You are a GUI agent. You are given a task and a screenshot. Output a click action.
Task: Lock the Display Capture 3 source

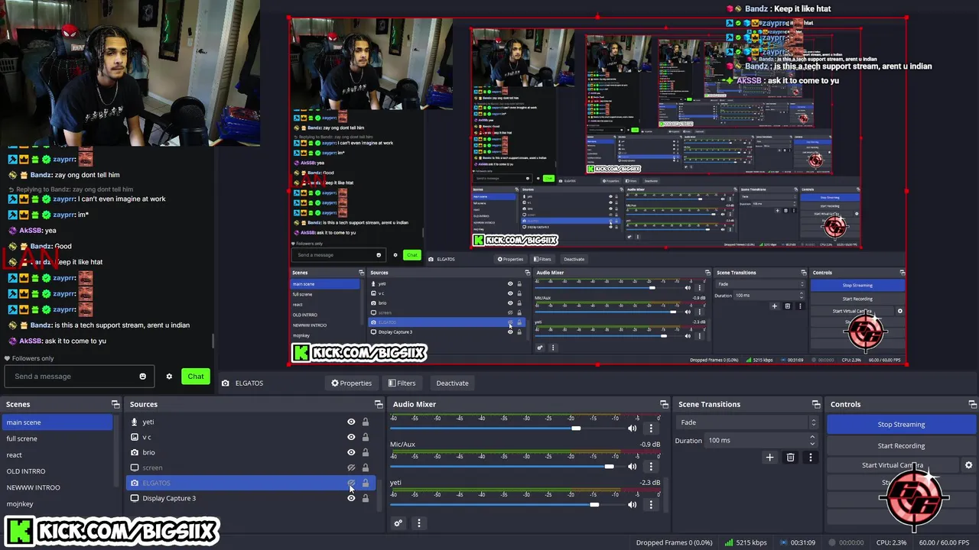365,498
